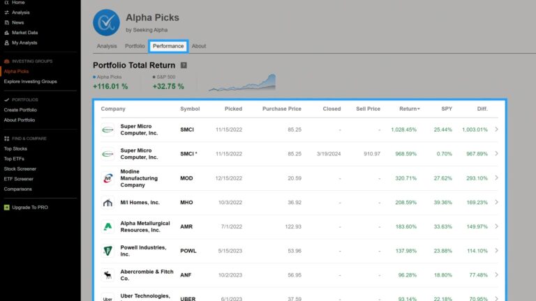Screen dimensions: 536x301
Task: Click Powell Industries, Inc. company name
Action: (x=143, y=251)
